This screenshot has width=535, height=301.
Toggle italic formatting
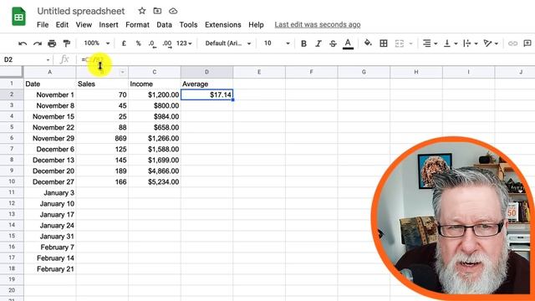pyautogui.click(x=318, y=43)
